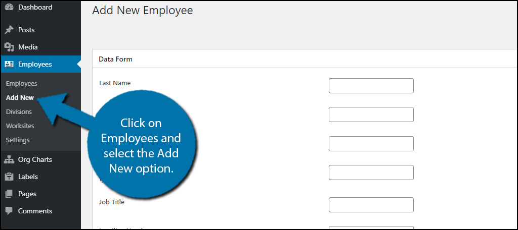The image size is (518, 230).
Task: Click the Org Charts hierarchy icon
Action: [9, 159]
